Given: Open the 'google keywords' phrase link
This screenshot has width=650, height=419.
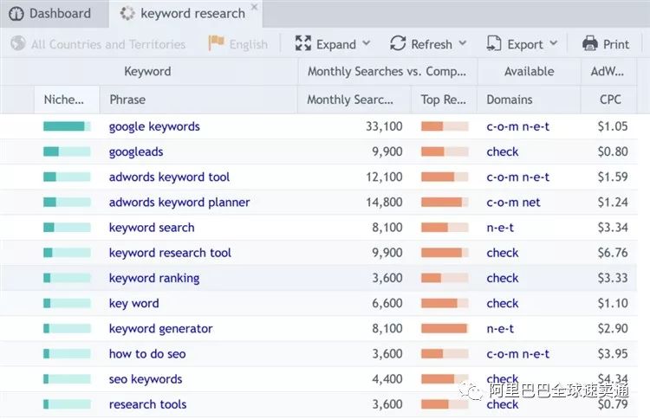Looking at the screenshot, I should coord(154,126).
